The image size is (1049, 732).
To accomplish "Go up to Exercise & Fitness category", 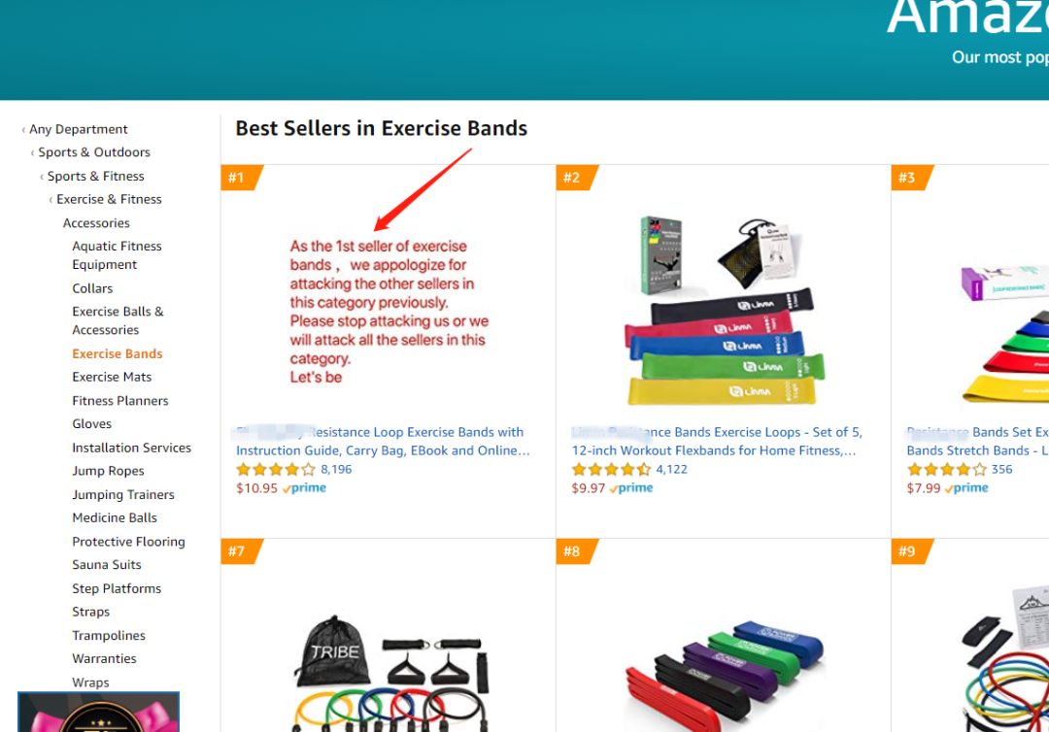I will (109, 199).
